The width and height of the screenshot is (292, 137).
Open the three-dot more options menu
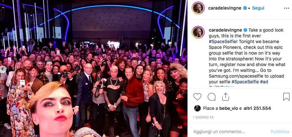coord(287,8)
